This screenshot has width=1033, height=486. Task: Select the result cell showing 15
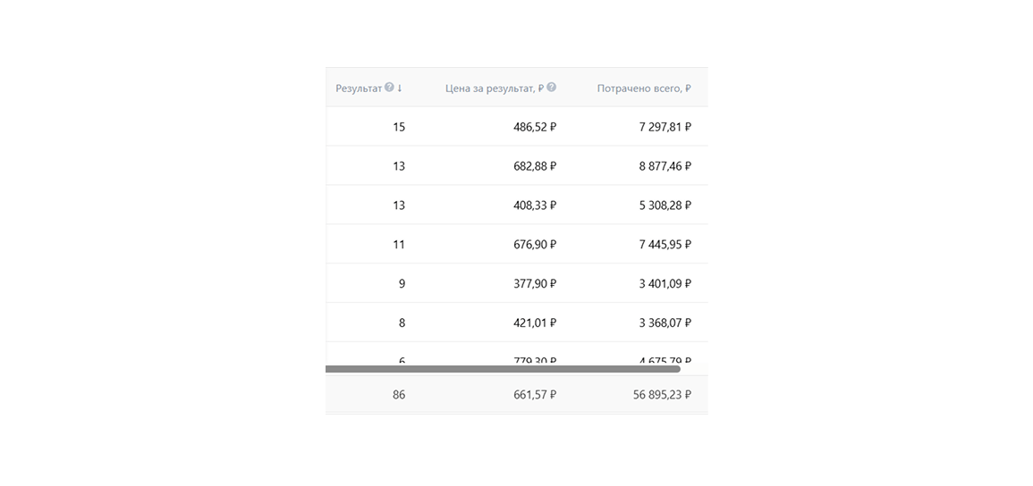point(399,127)
